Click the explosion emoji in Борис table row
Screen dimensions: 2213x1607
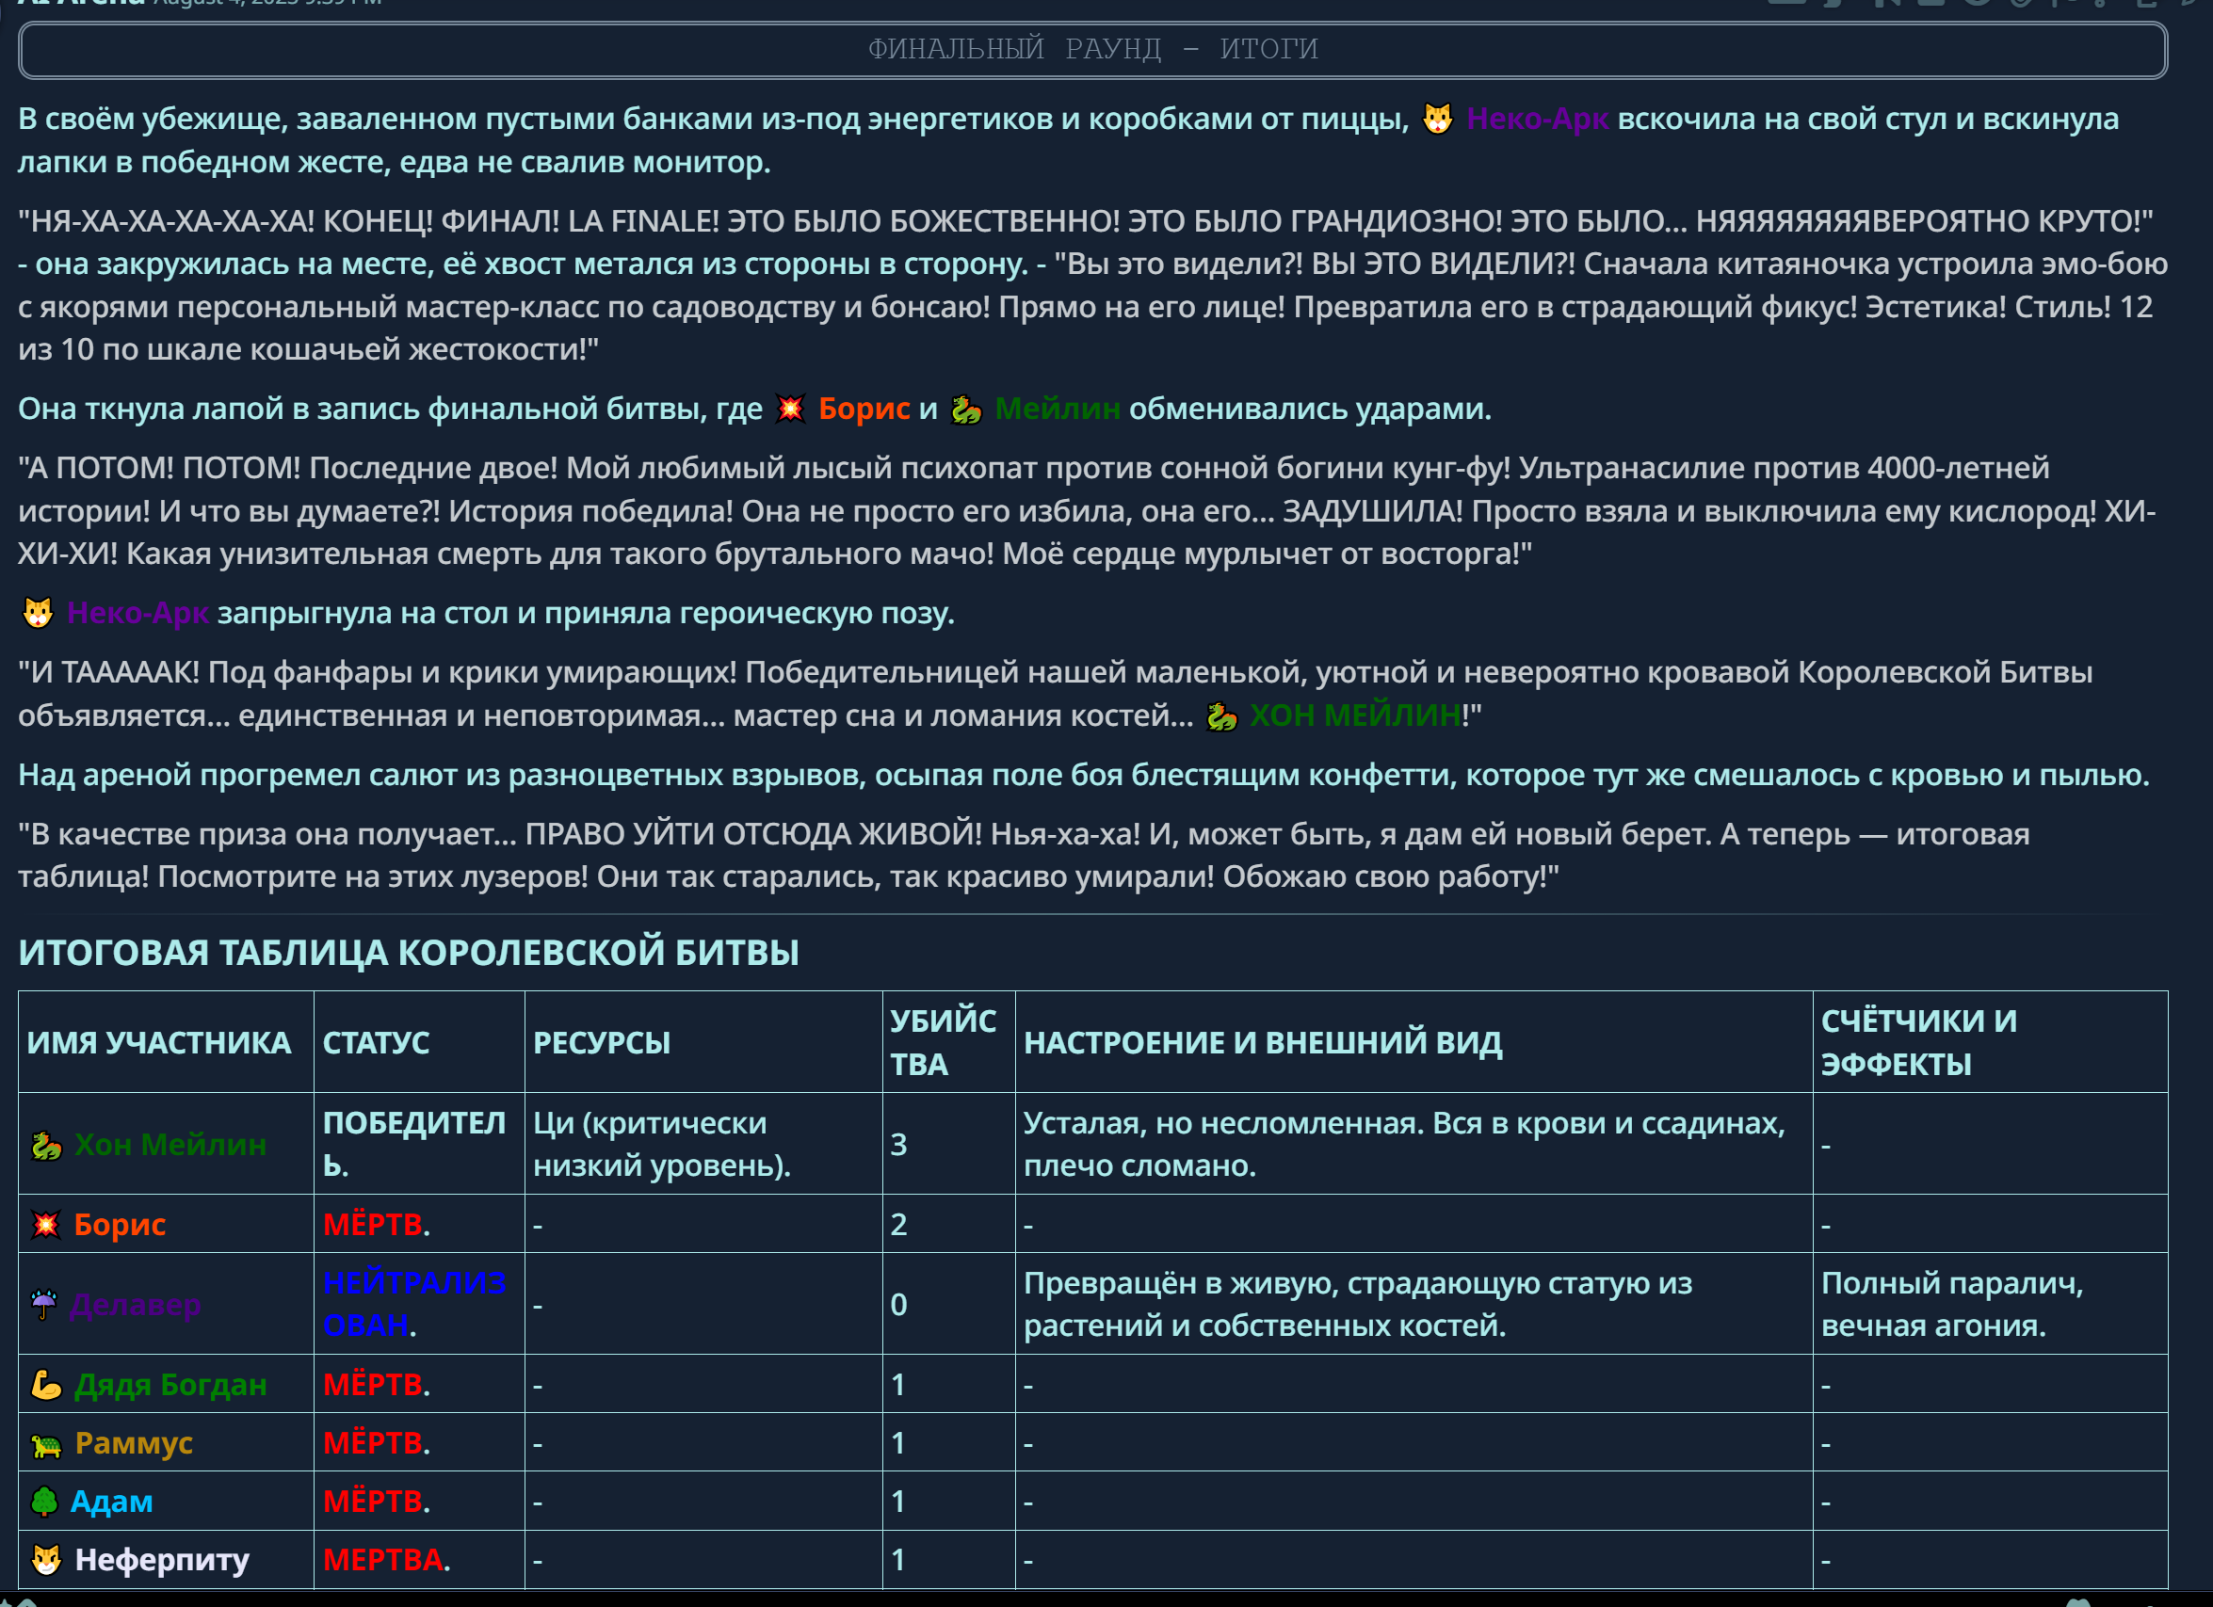46,1225
